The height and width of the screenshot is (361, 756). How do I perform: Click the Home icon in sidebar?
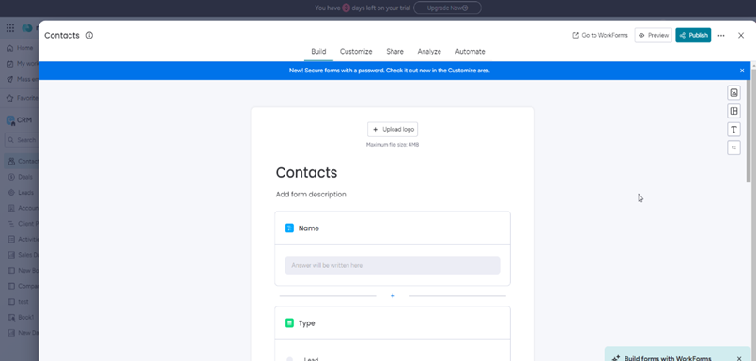[10, 48]
